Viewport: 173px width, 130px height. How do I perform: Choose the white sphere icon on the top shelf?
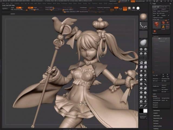(138, 8)
